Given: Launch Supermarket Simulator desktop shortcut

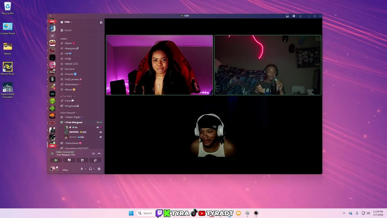Looking at the screenshot, I should [8, 90].
